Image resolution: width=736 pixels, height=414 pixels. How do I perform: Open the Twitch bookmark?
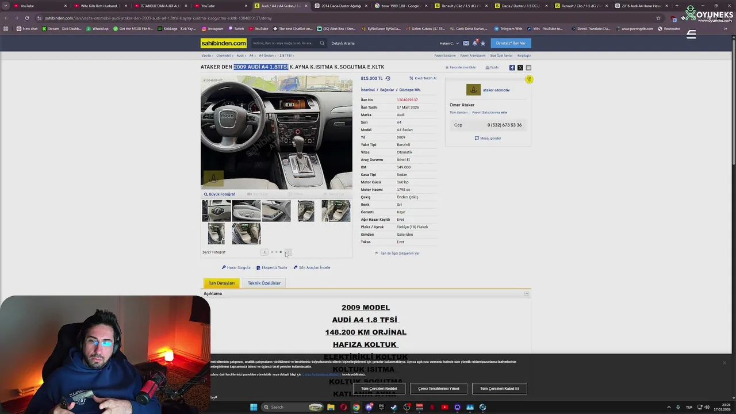(236, 28)
